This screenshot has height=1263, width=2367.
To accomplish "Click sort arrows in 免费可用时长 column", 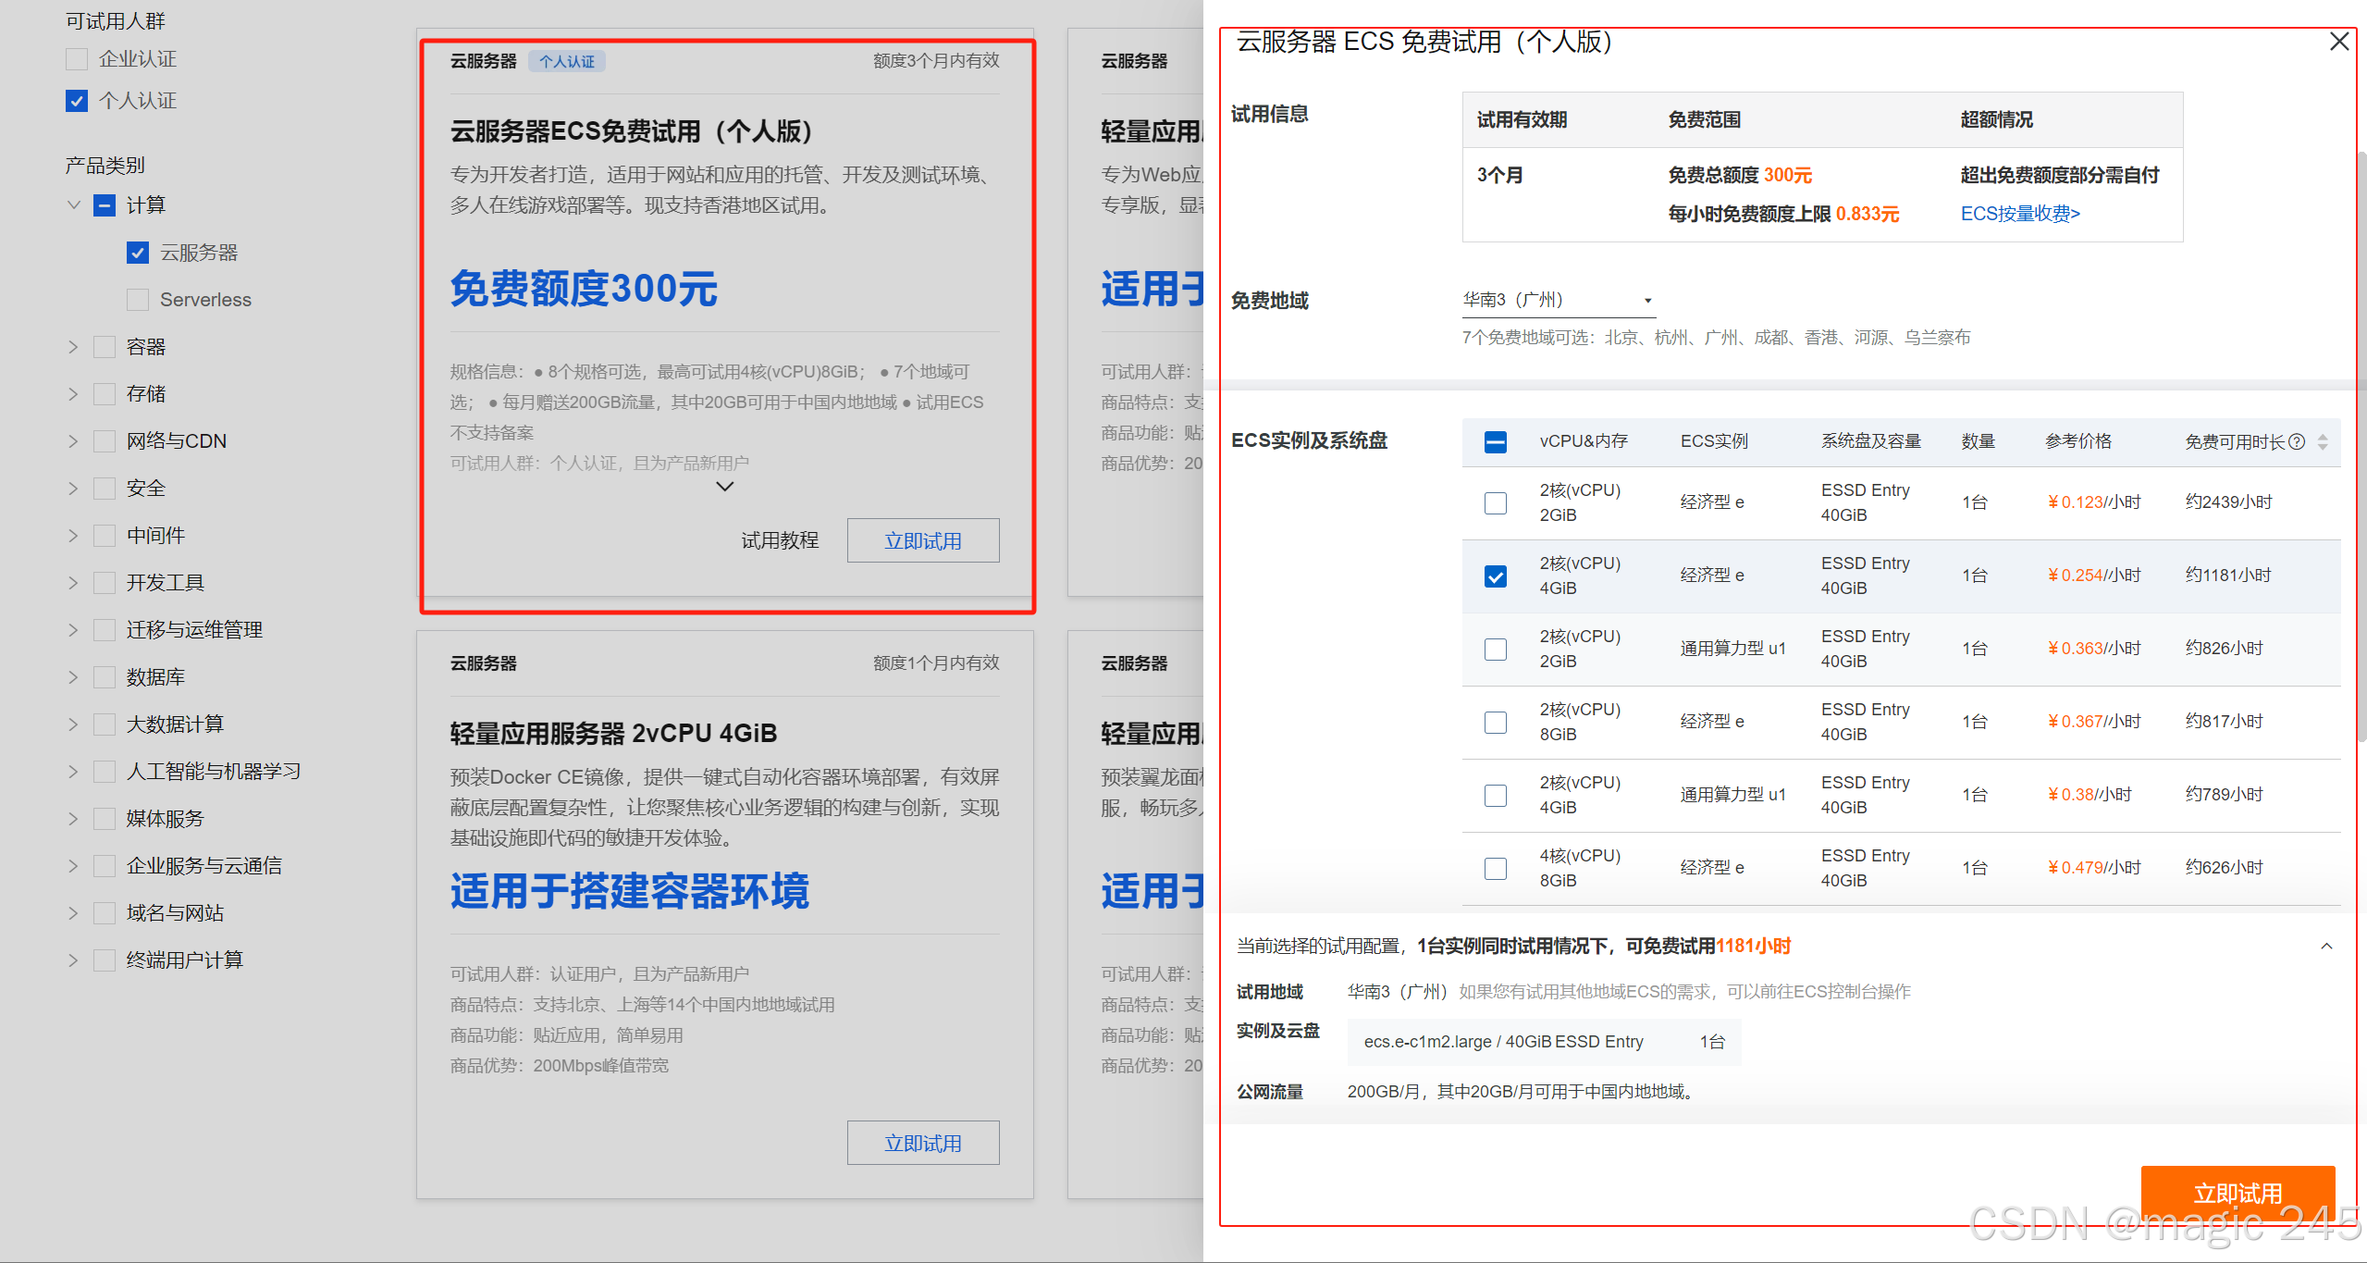I will (2323, 441).
